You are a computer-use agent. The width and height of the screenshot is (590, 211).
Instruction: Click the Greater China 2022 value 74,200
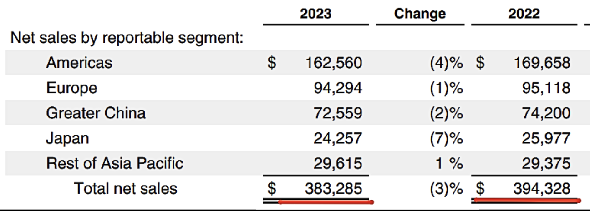546,113
